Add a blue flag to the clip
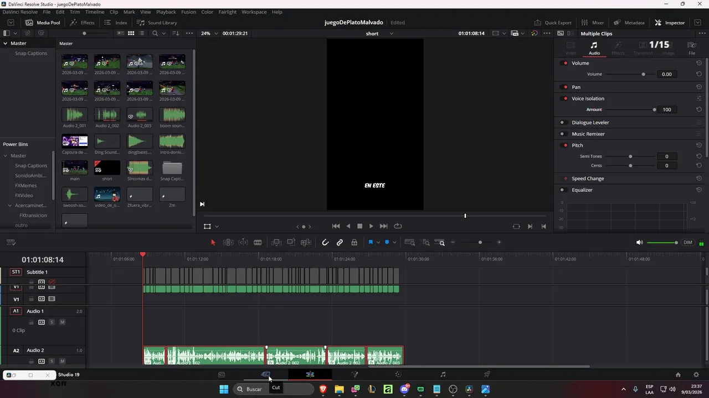709x398 pixels. coord(371,242)
